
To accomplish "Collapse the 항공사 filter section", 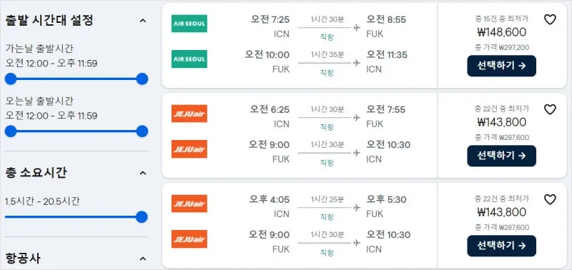I will 143,259.
